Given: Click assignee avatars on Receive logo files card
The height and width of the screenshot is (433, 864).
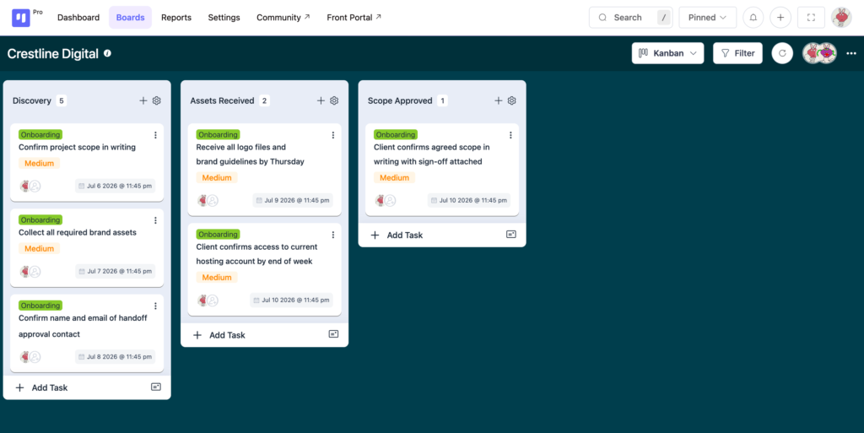Looking at the screenshot, I should point(208,201).
